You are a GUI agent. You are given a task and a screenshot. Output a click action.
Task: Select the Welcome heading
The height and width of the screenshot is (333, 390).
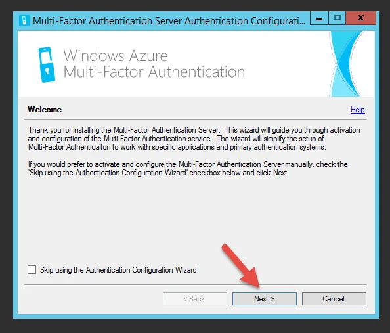(x=45, y=110)
